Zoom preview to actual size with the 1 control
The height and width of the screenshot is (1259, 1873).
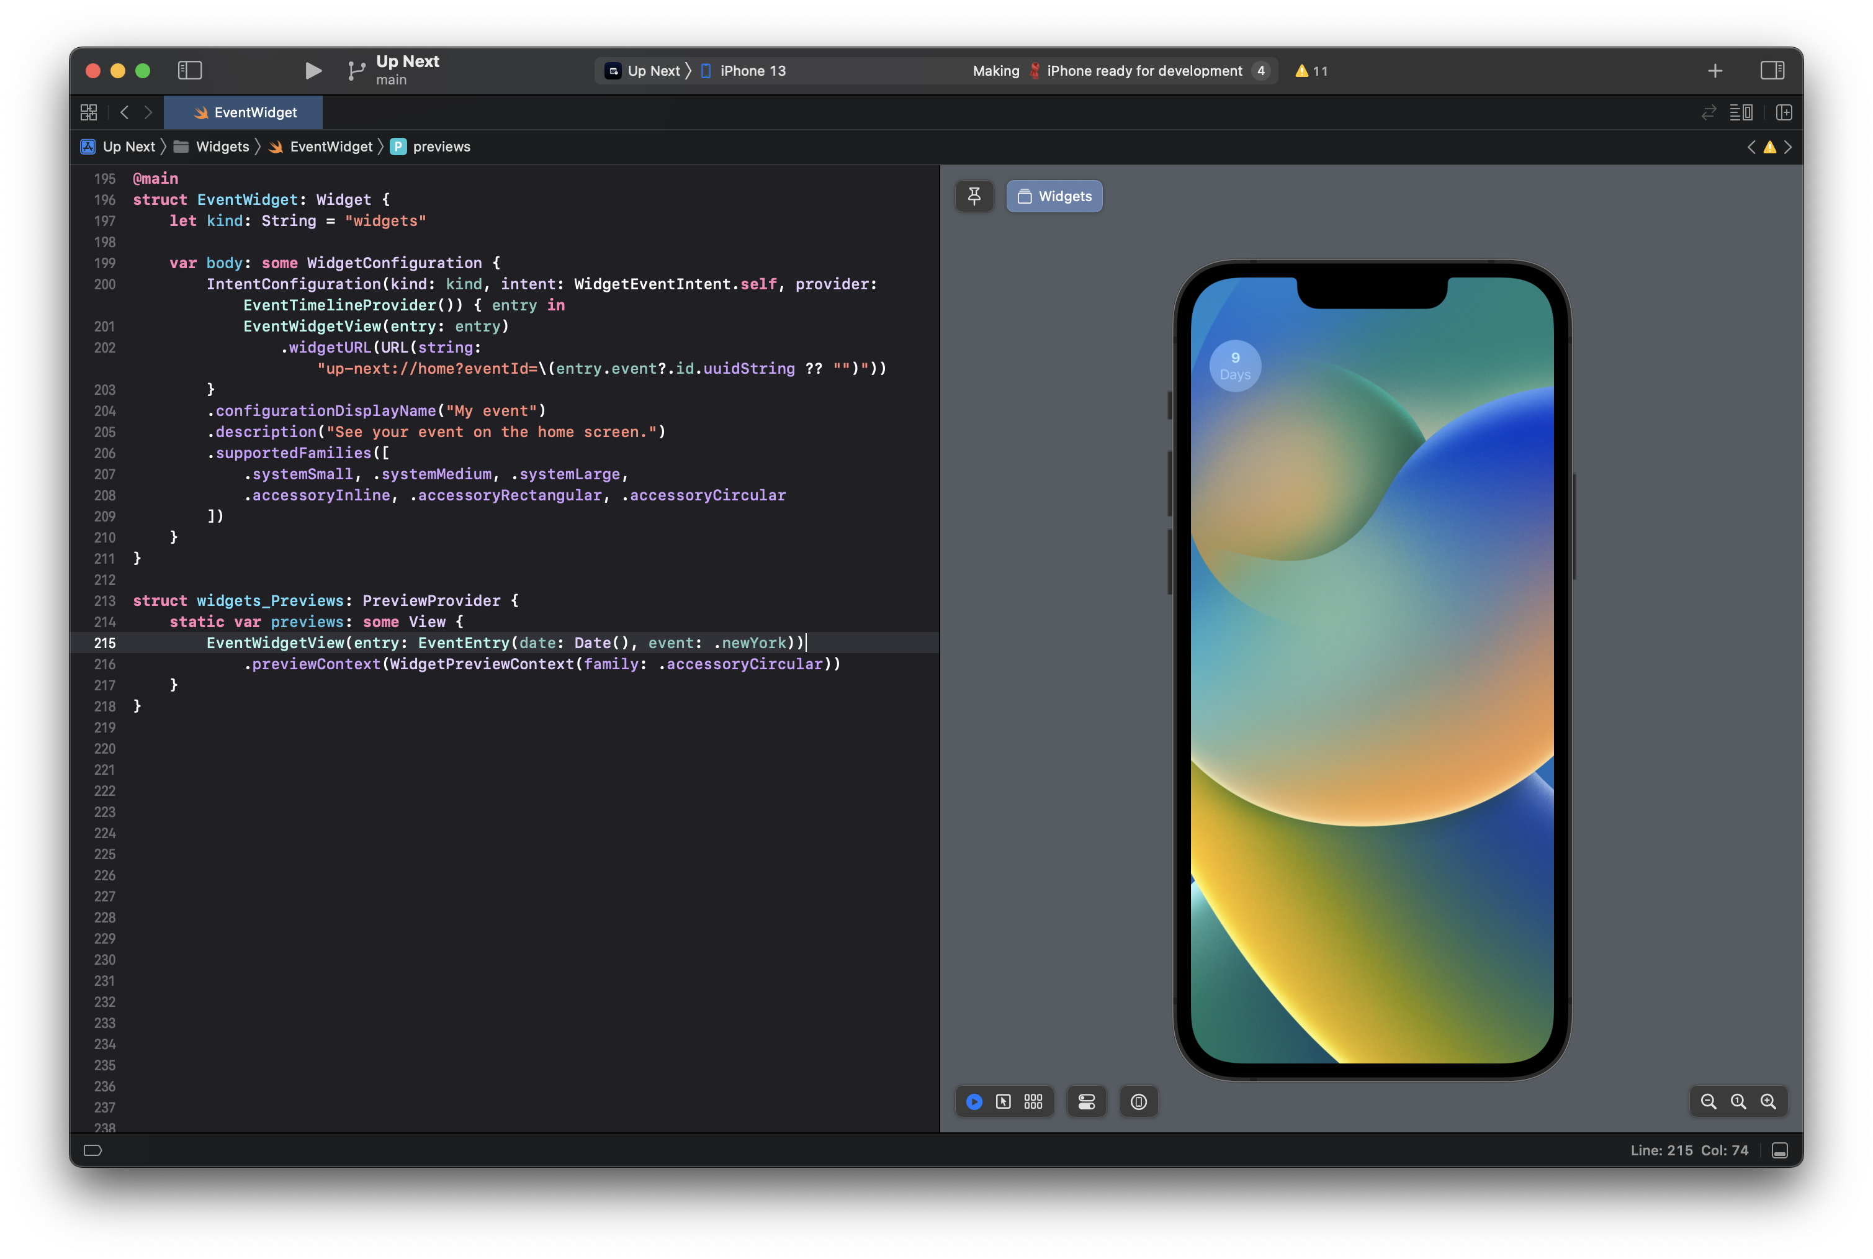[x=1738, y=1101]
